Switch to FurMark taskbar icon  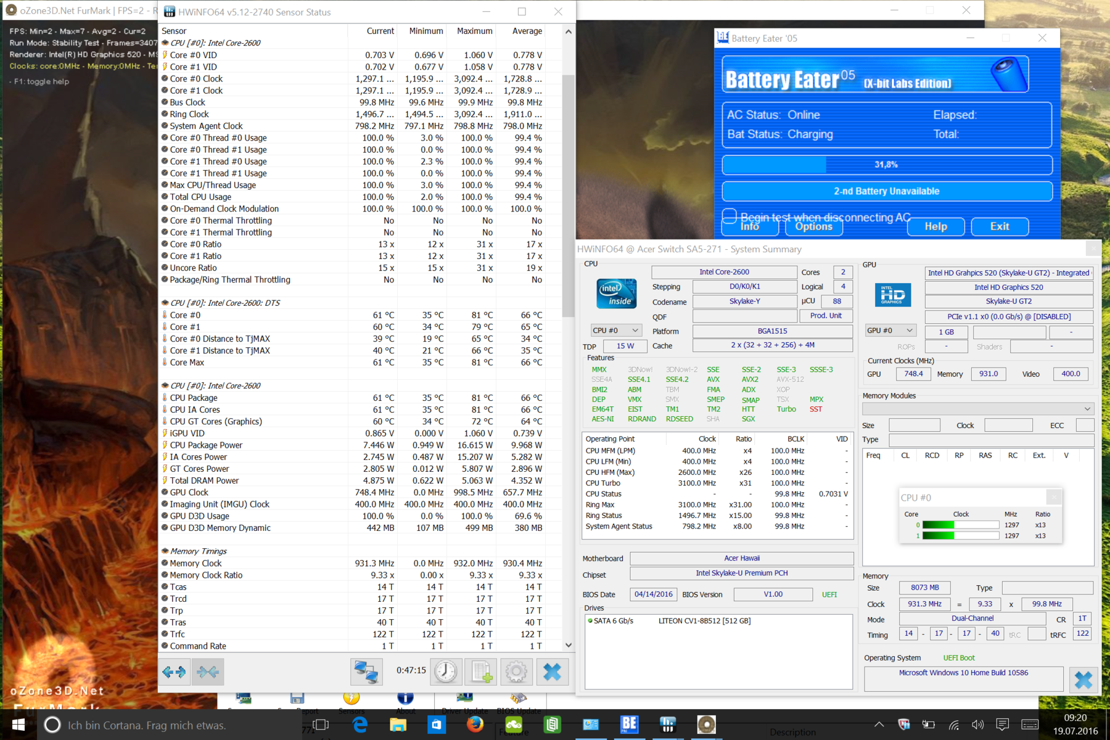click(x=706, y=725)
